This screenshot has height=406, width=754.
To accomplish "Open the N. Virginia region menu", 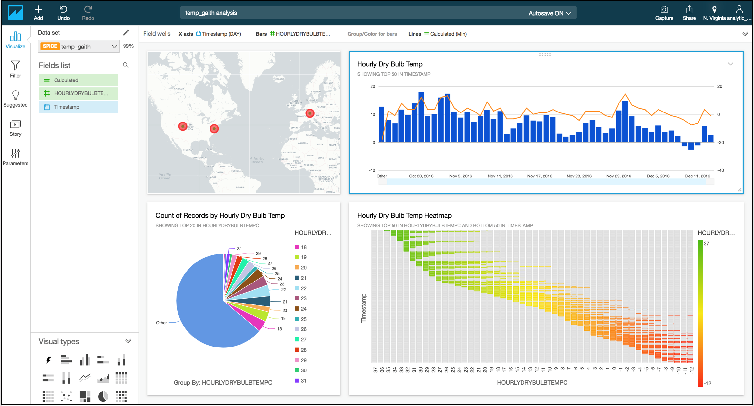I will coord(714,13).
